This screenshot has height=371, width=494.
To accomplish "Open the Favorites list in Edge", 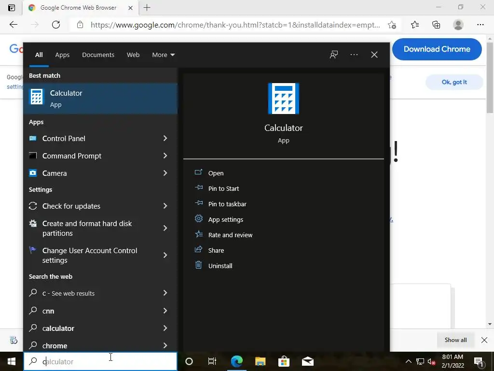I will (x=415, y=25).
